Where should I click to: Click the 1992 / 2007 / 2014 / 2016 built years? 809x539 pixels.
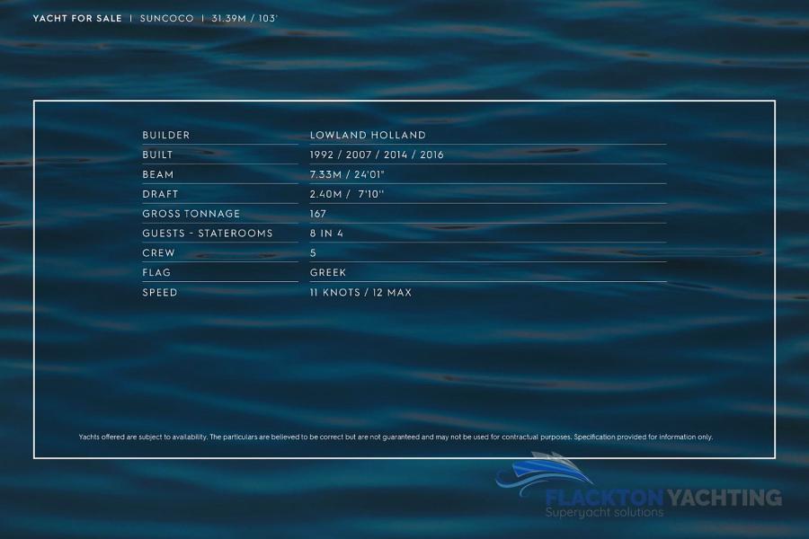pyautogui.click(x=377, y=155)
